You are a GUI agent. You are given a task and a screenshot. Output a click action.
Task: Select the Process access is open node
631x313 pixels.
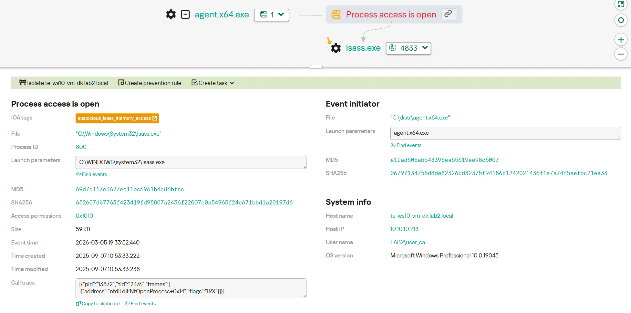(391, 15)
